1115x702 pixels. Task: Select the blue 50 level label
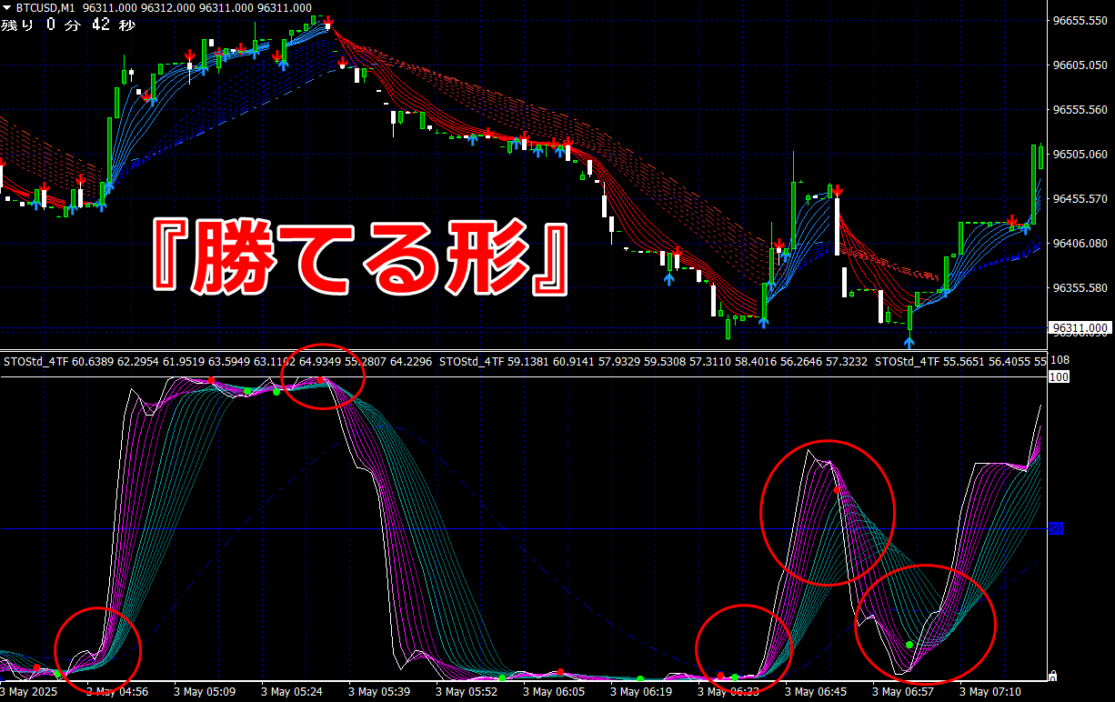click(x=1057, y=527)
